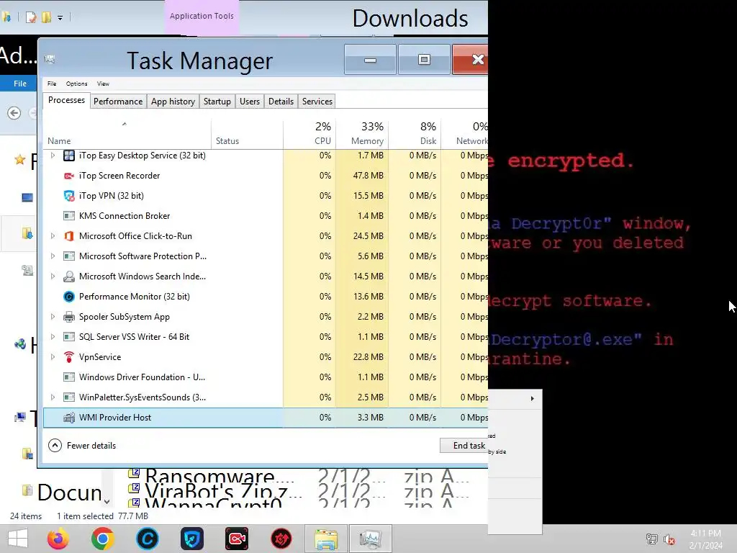Click the back arrow in File Explorer
This screenshot has height=553, width=737.
[14, 113]
